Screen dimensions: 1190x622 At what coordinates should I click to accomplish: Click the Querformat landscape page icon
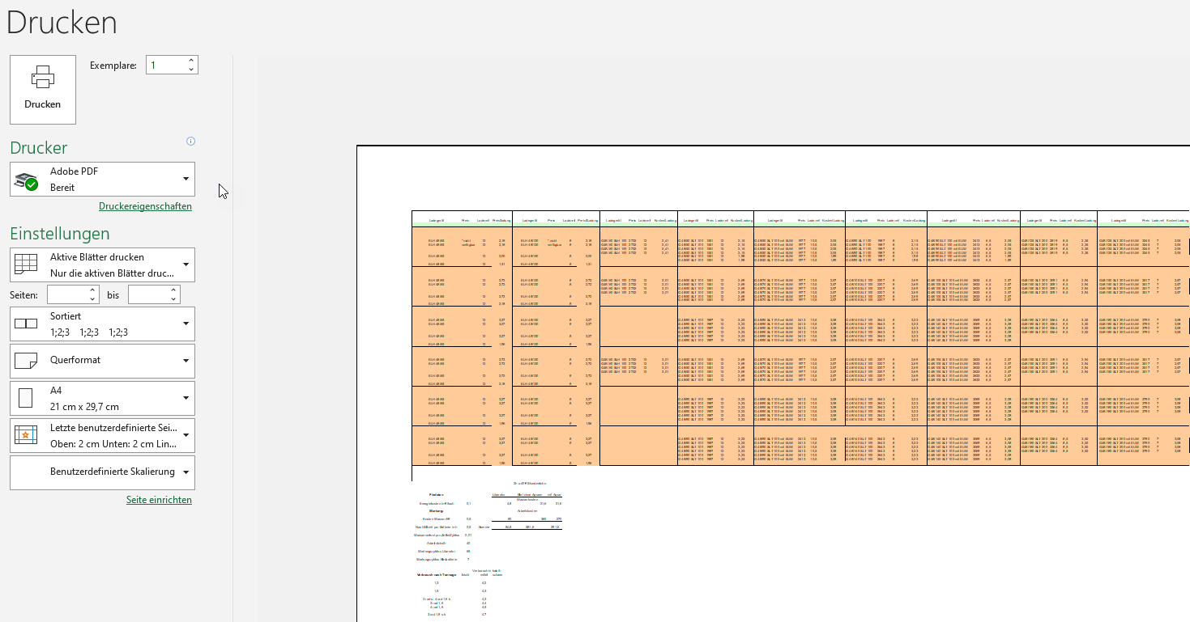pyautogui.click(x=27, y=360)
